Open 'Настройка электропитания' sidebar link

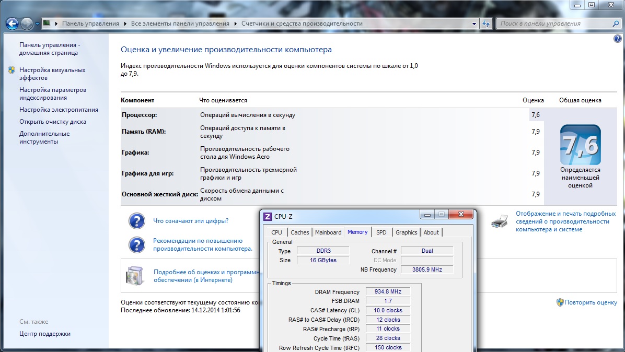pyautogui.click(x=59, y=110)
